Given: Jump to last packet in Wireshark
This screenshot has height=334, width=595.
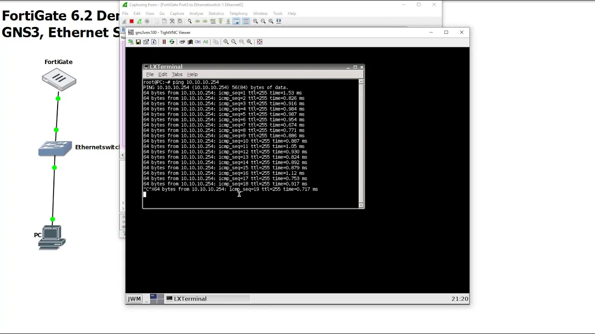Looking at the screenshot, I should [228, 21].
